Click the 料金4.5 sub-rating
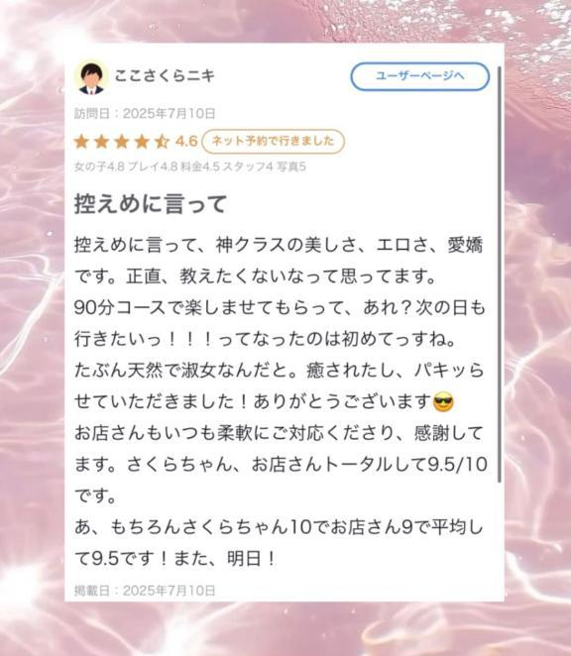The width and height of the screenshot is (571, 656). click(200, 166)
